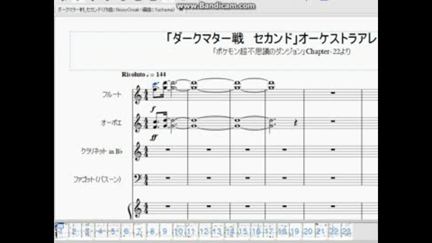
Task: Select the Risoluto = 144 tempo marking
Action: tap(144, 74)
